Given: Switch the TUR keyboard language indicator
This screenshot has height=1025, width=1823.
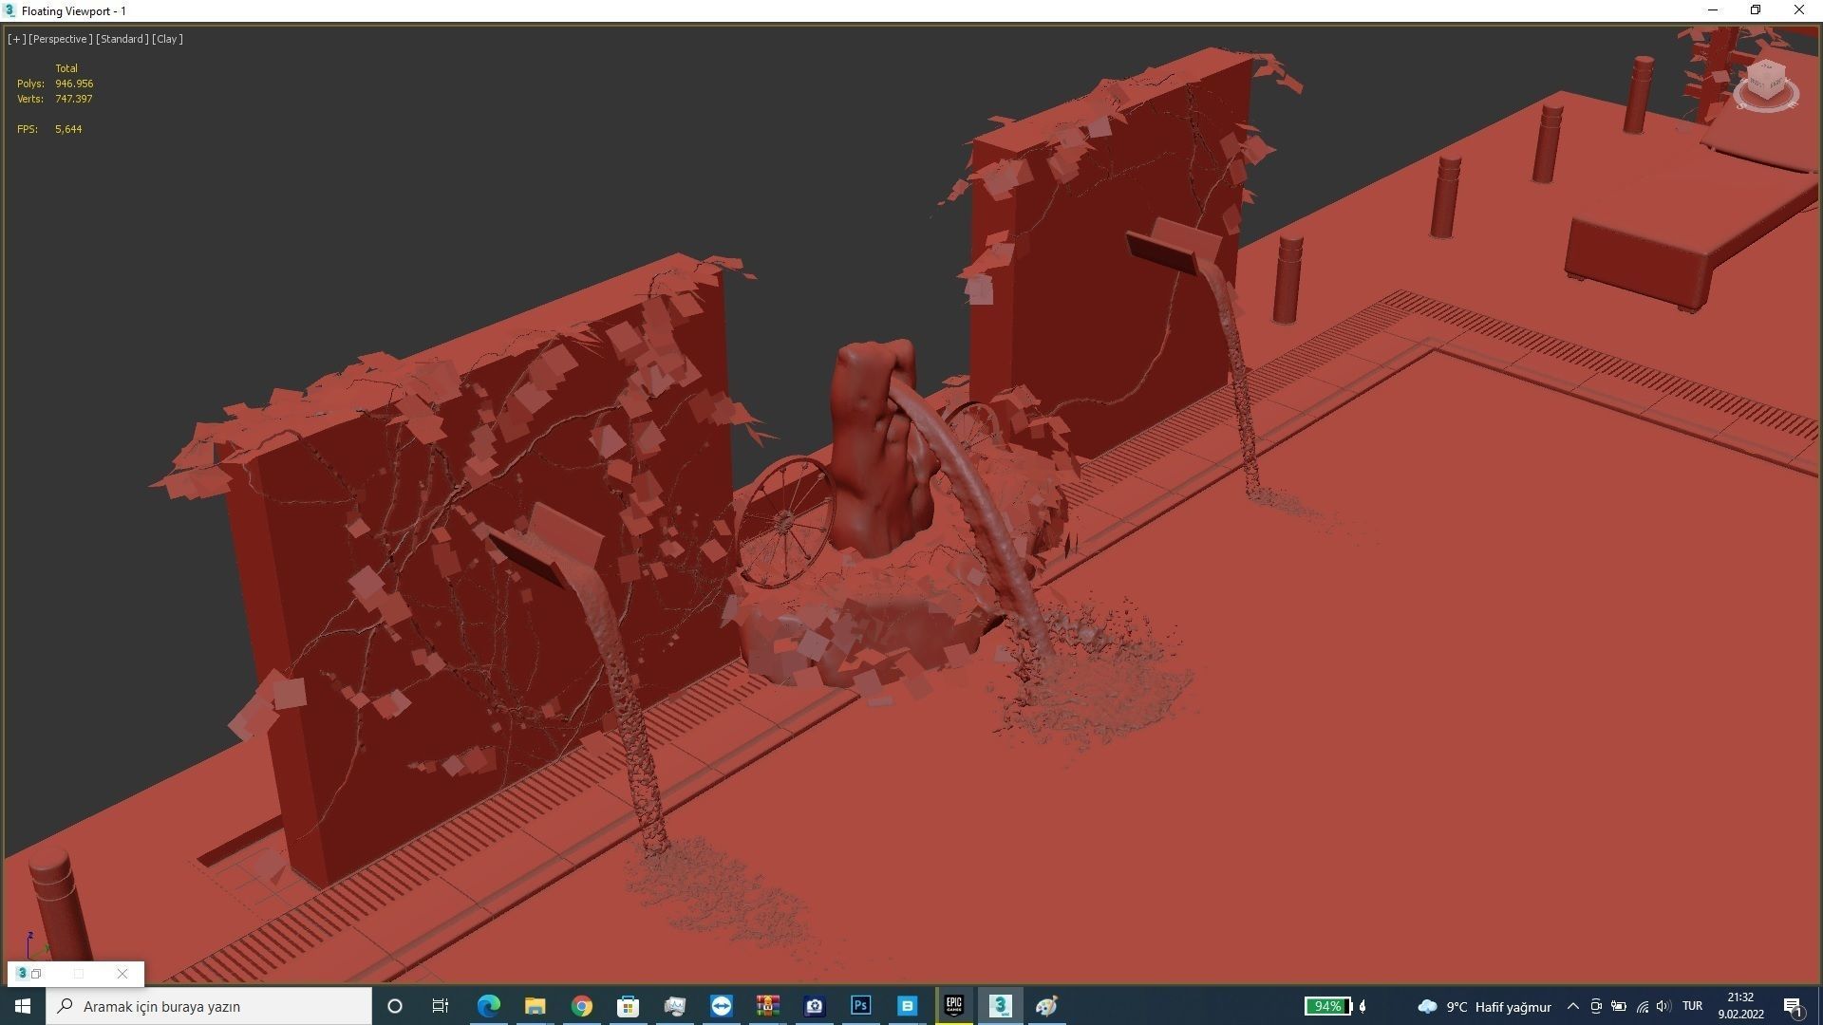Looking at the screenshot, I should point(1692,1006).
